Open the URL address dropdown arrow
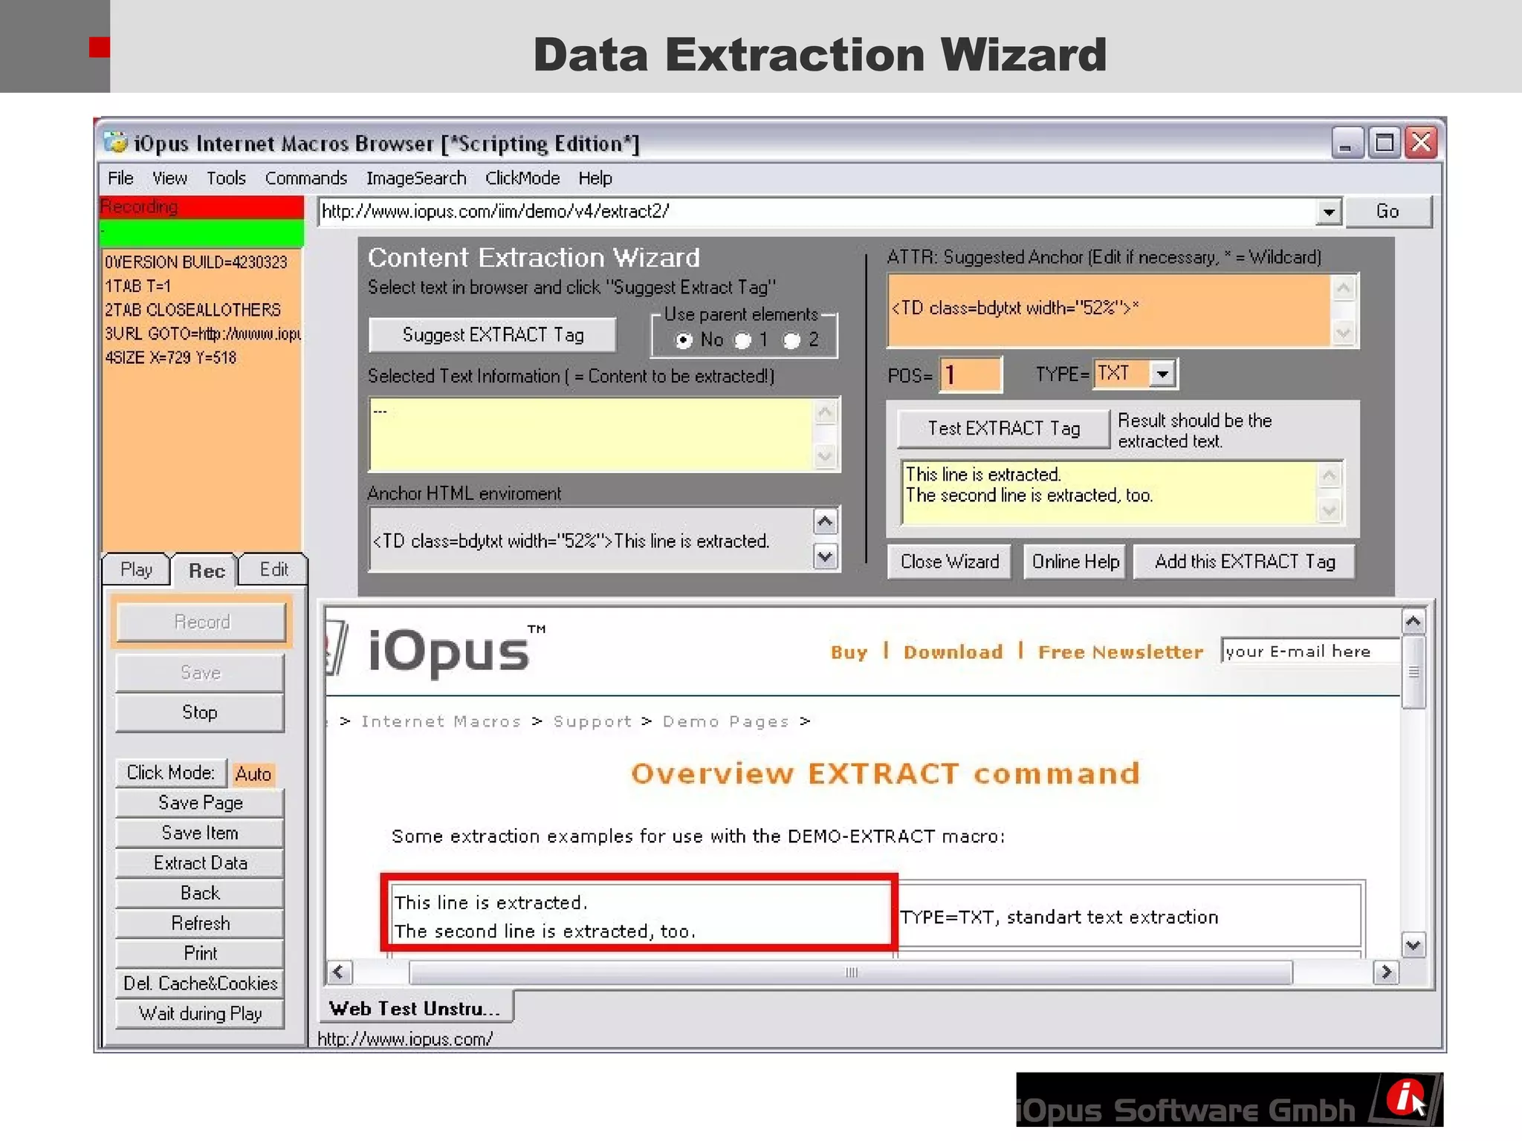The height and width of the screenshot is (1141, 1522). (x=1329, y=212)
